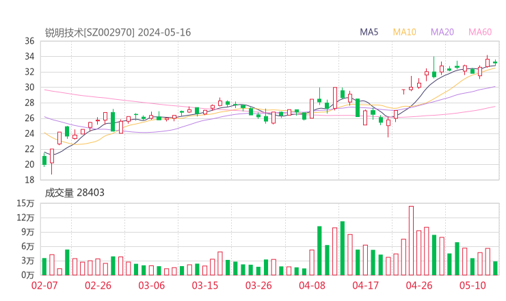
Task: Click the 02-26 date axis label
Action: (x=98, y=285)
